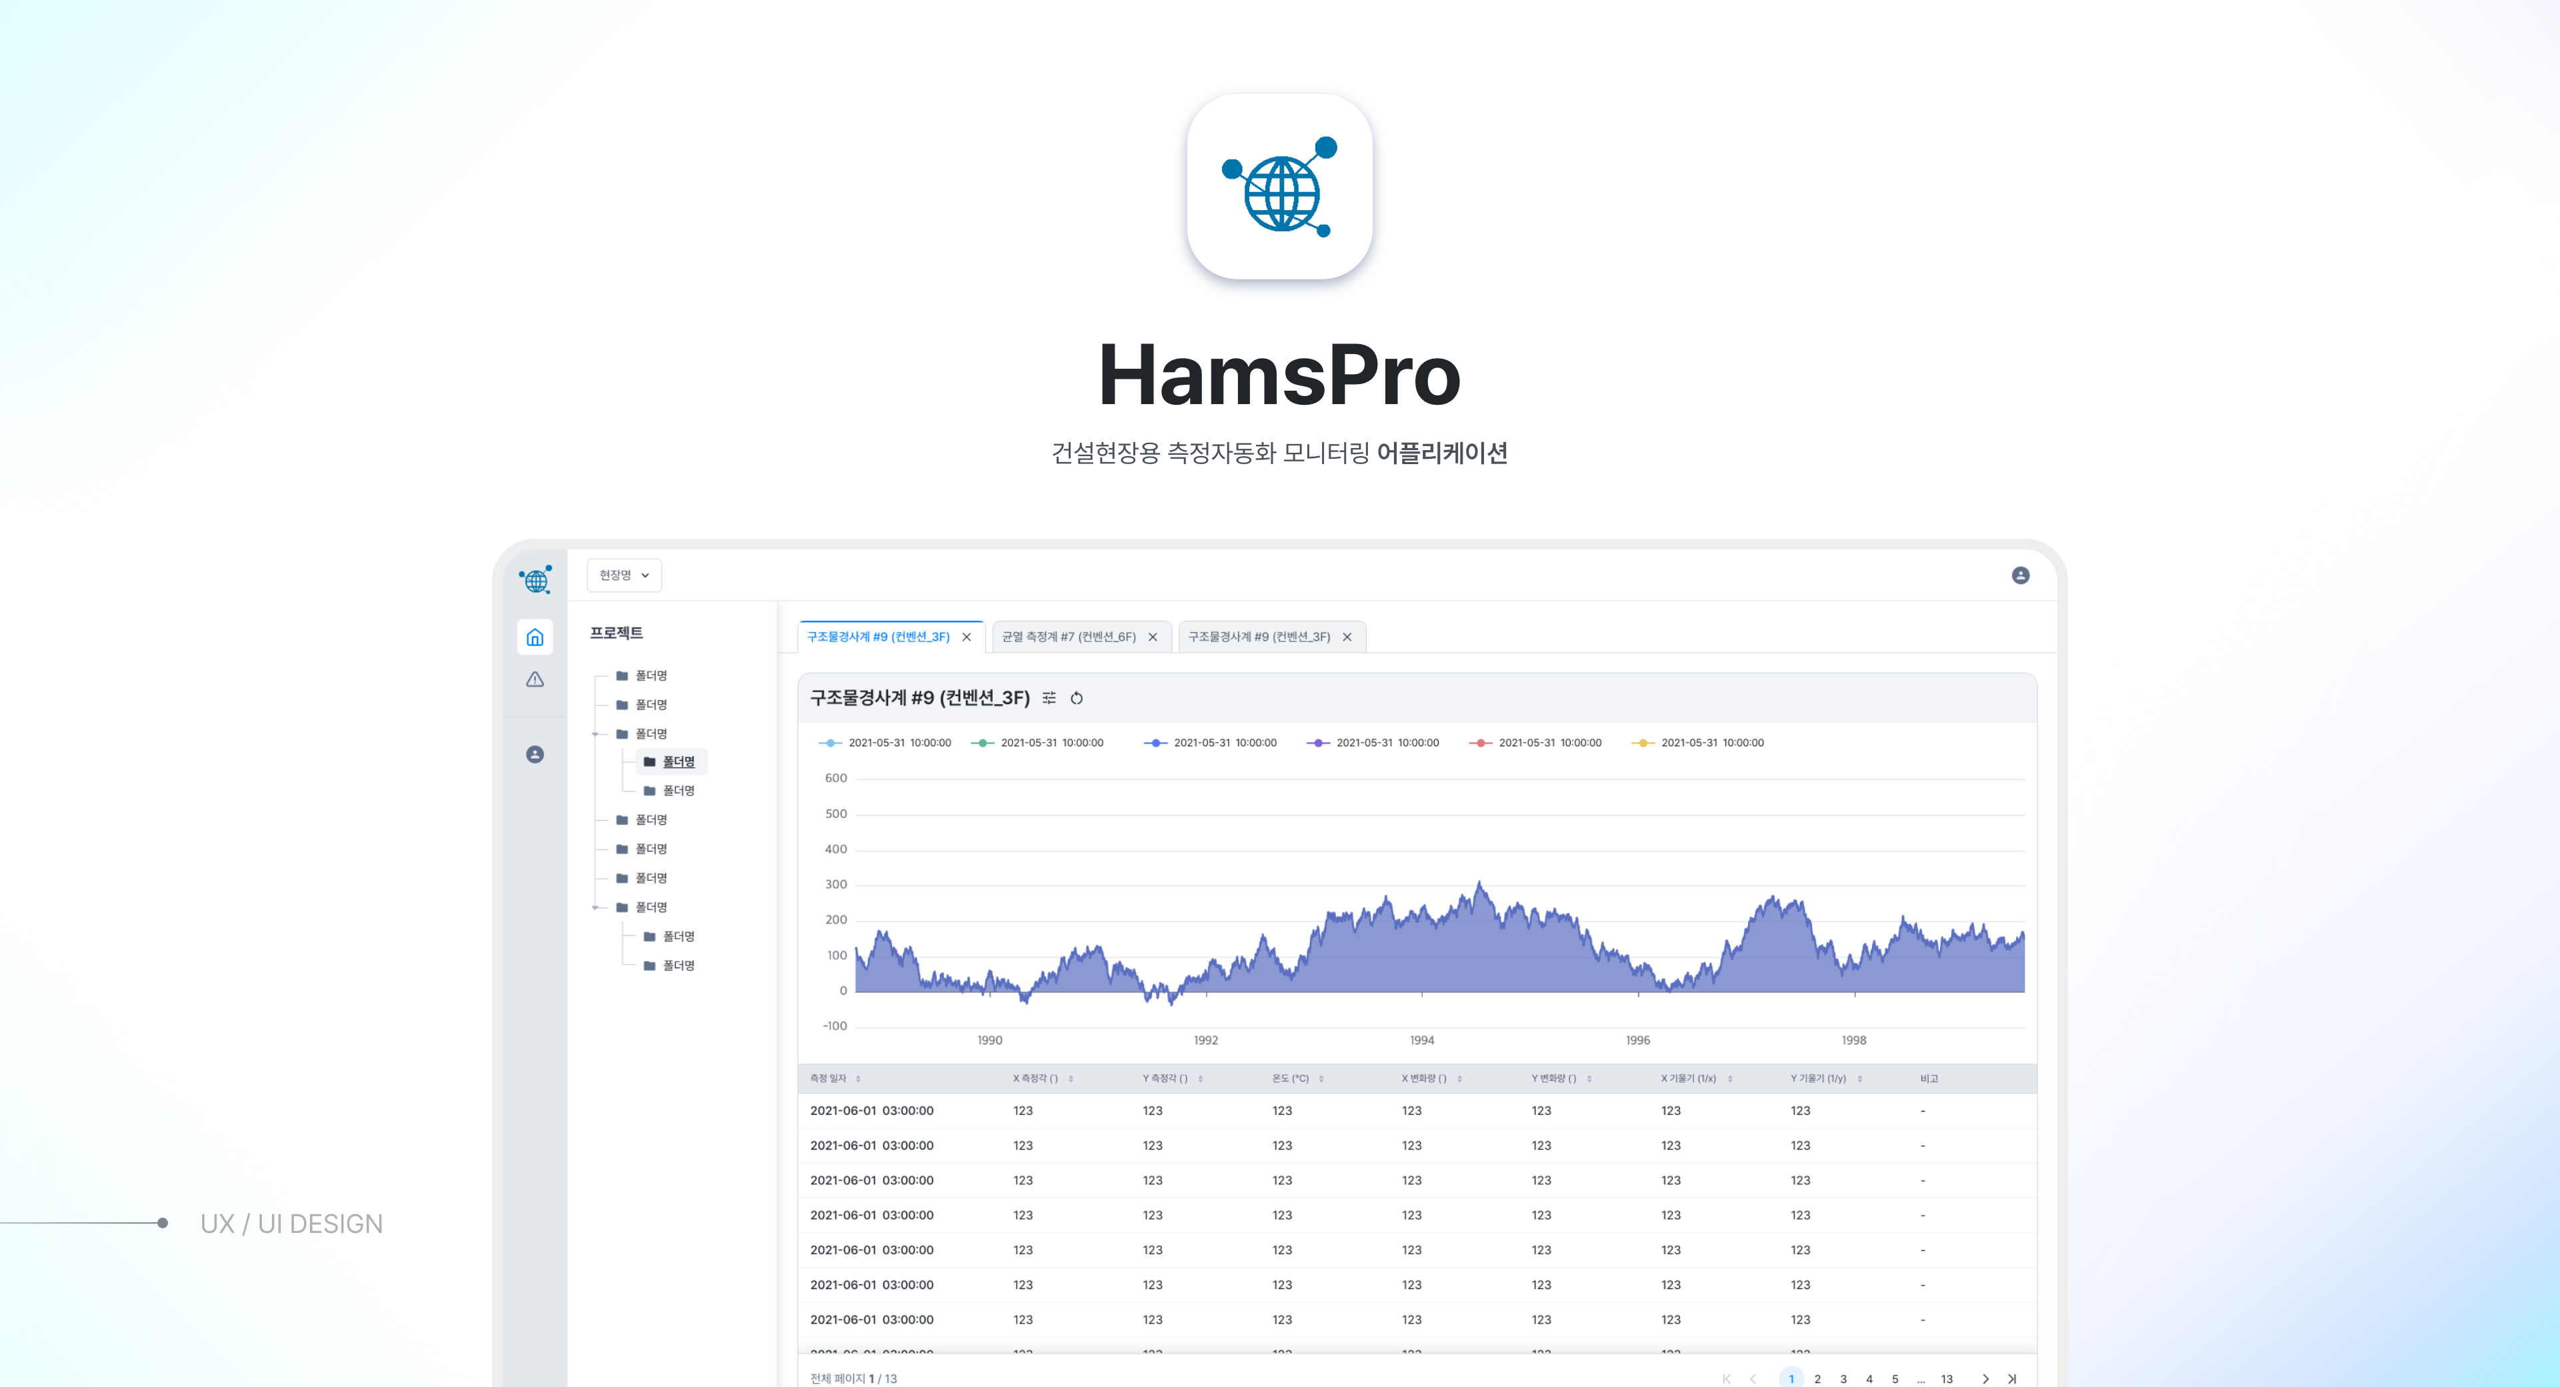This screenshot has width=2560, height=1387.
Task: Go to last page arrow in pagination
Action: click(x=2011, y=1378)
